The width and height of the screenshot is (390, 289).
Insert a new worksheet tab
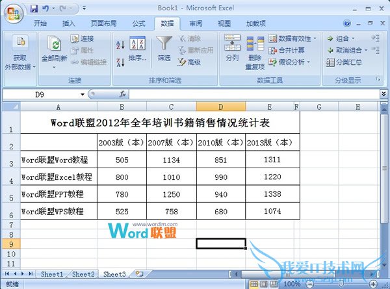tap(139, 274)
